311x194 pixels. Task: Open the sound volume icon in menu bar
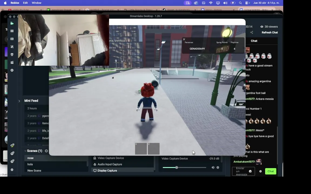tap(225, 3)
